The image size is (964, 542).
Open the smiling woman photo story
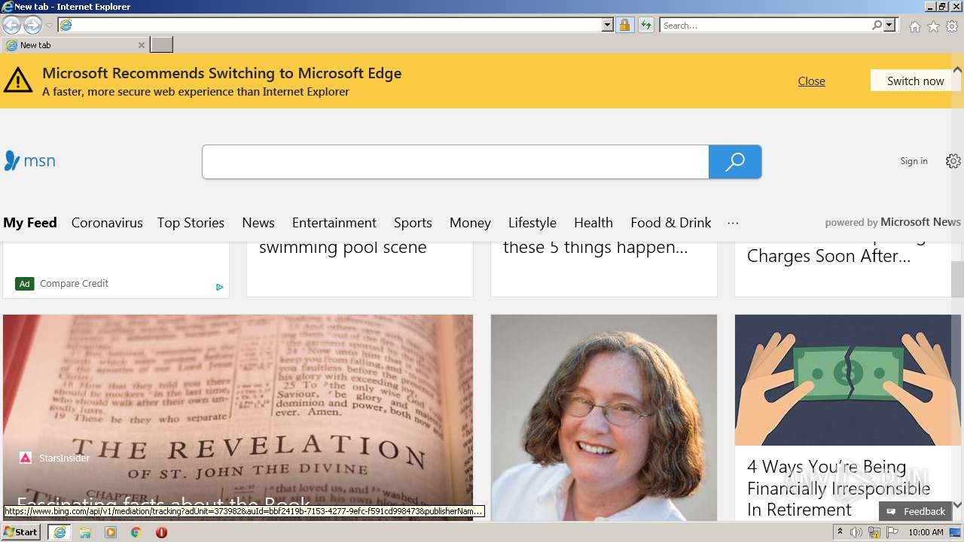[x=604, y=418]
